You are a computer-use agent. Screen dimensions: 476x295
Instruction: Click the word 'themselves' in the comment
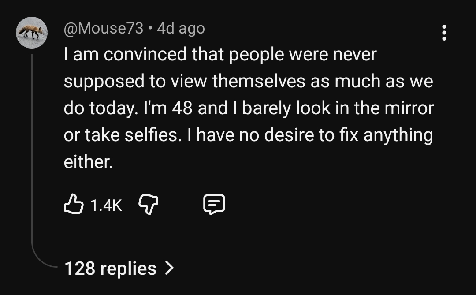click(259, 82)
